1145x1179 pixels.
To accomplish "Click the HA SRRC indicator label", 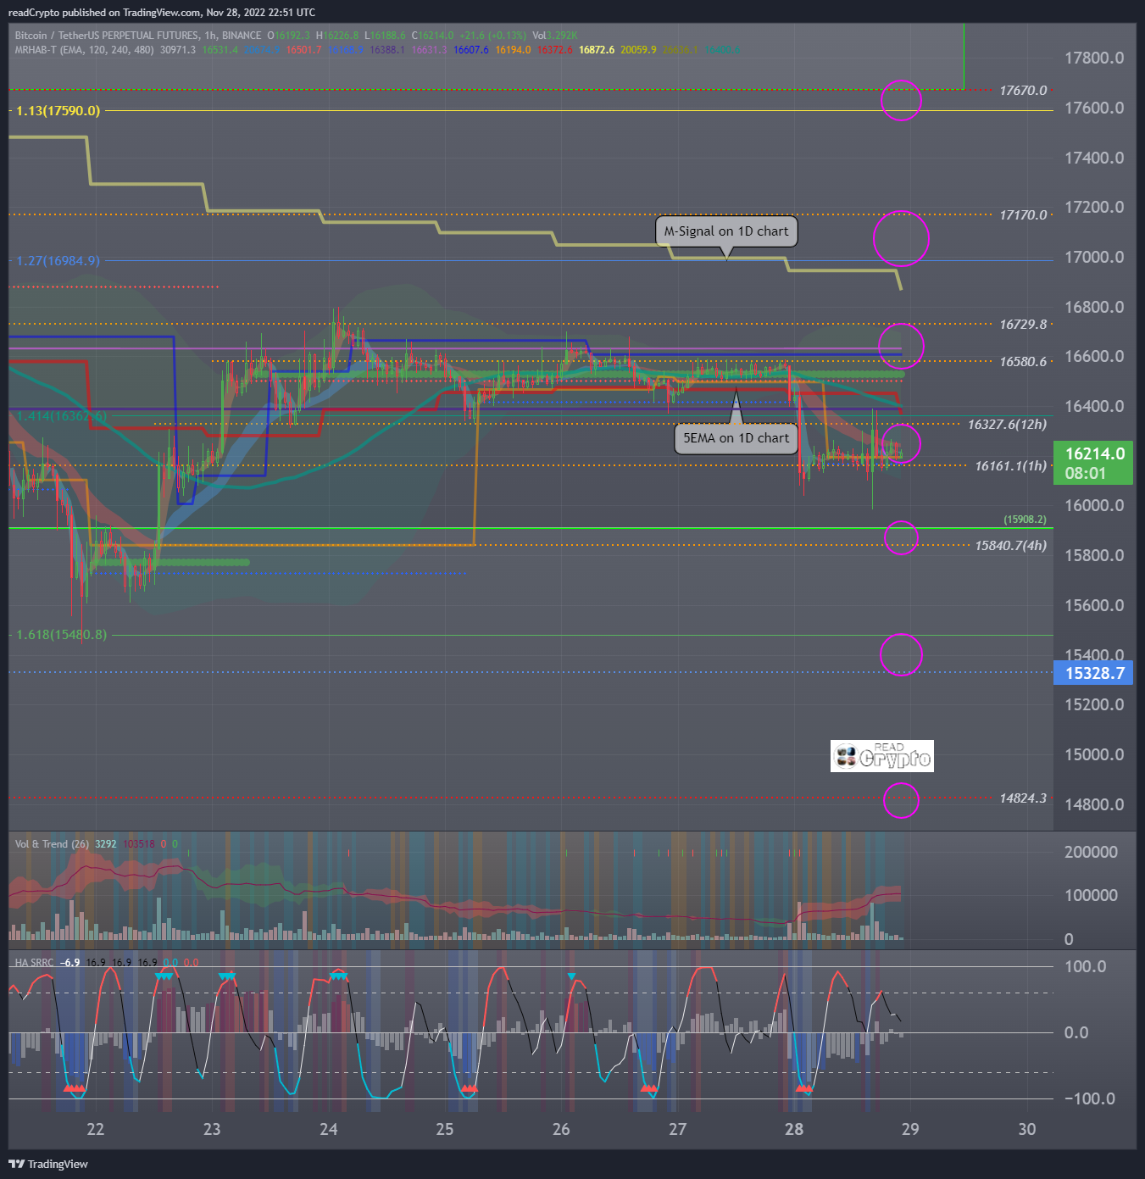I will pyautogui.click(x=34, y=963).
